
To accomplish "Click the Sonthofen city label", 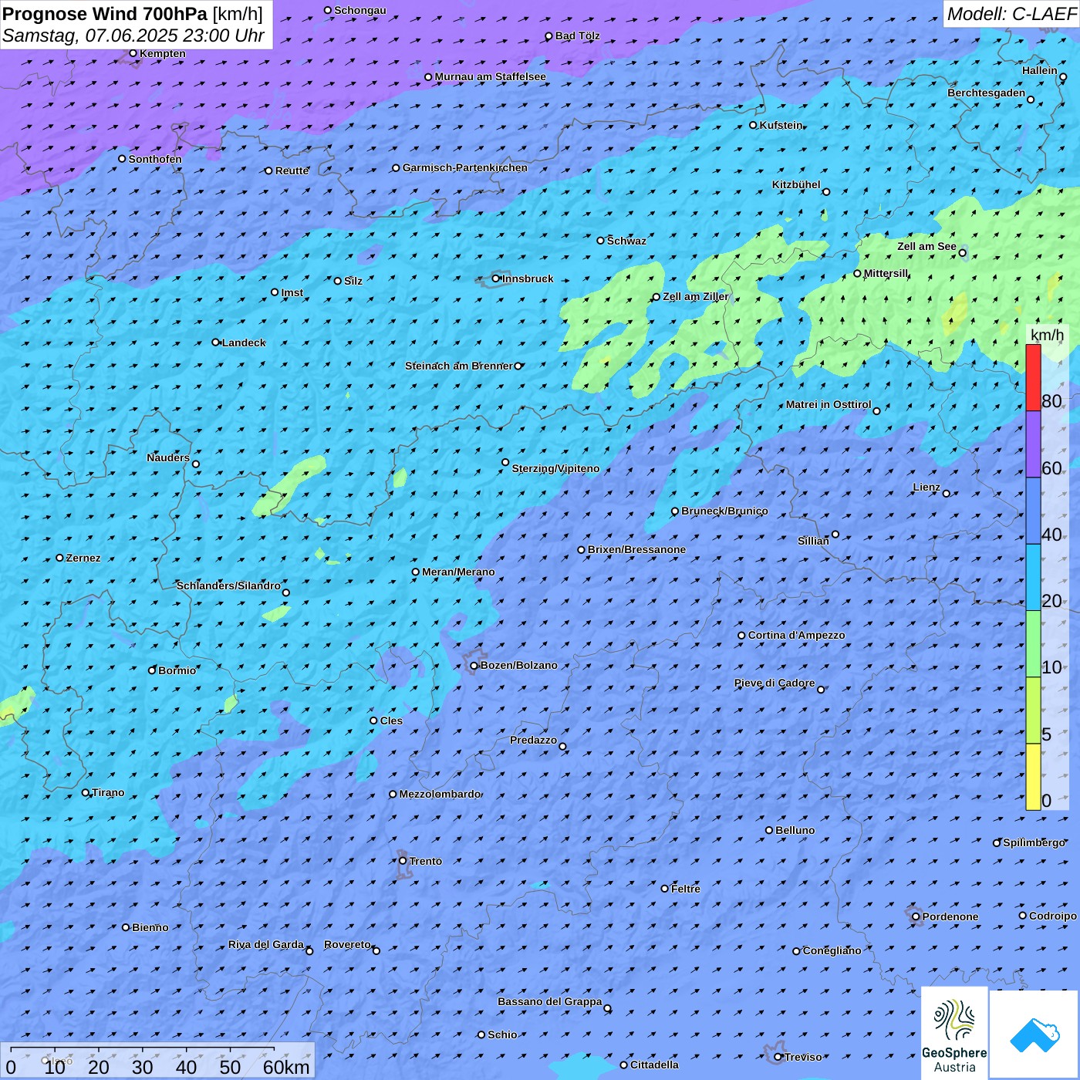I will (155, 159).
